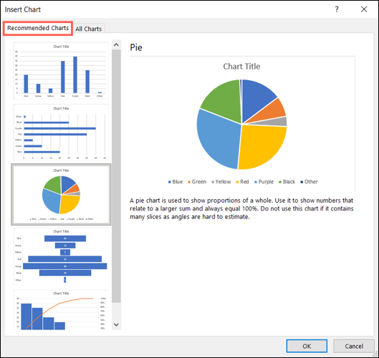Click the light blue pie slice in preview
Image resolution: width=379 pixels, height=358 pixels.
pos(218,140)
